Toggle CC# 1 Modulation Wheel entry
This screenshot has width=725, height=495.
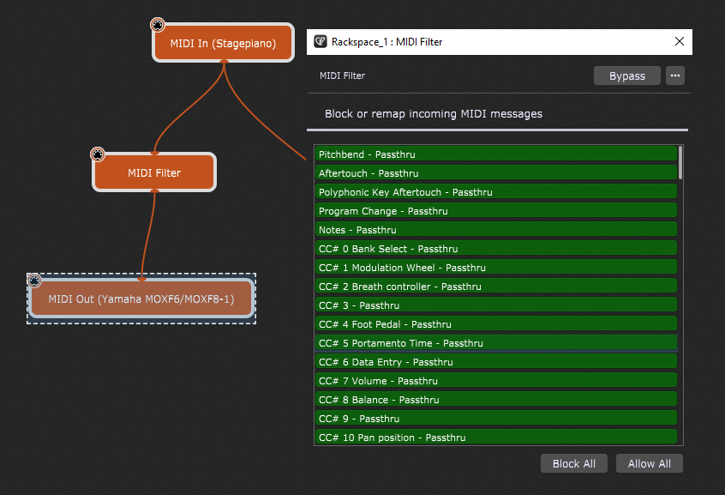496,268
